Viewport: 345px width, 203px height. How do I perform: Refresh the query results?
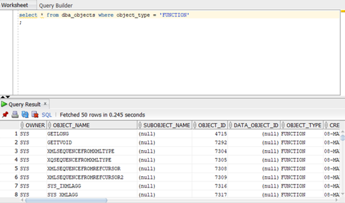click(x=25, y=115)
